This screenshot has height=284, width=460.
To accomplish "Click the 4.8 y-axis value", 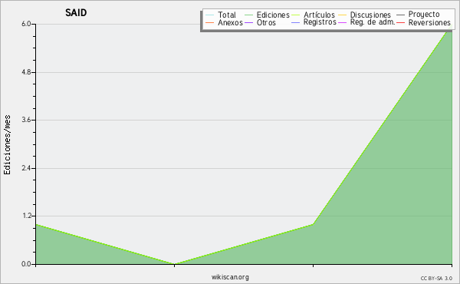I will pos(26,72).
